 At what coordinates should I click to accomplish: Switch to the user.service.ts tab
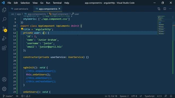point(20,9)
